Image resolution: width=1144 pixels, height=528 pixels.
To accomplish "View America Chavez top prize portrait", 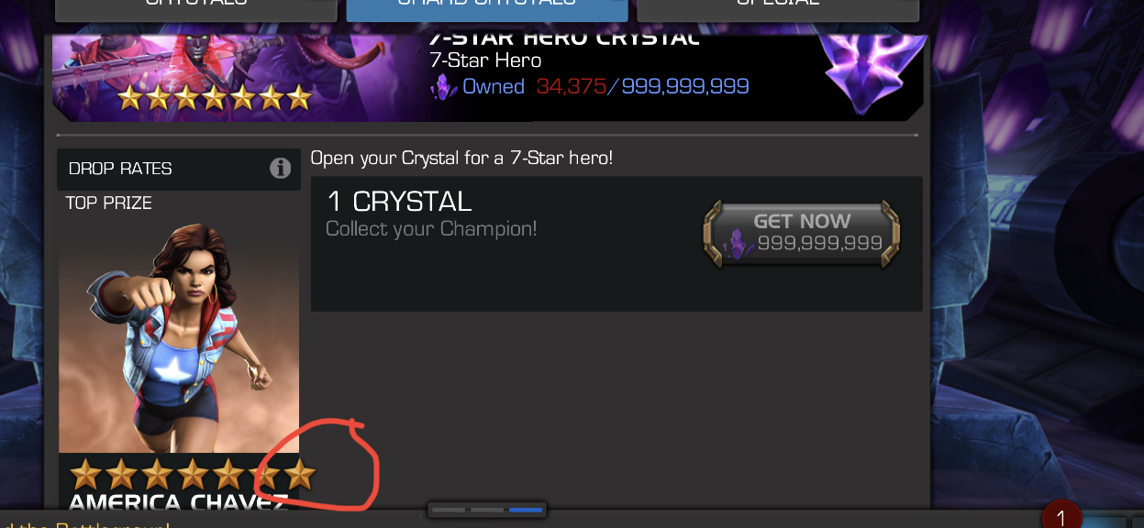I will pyautogui.click(x=179, y=336).
